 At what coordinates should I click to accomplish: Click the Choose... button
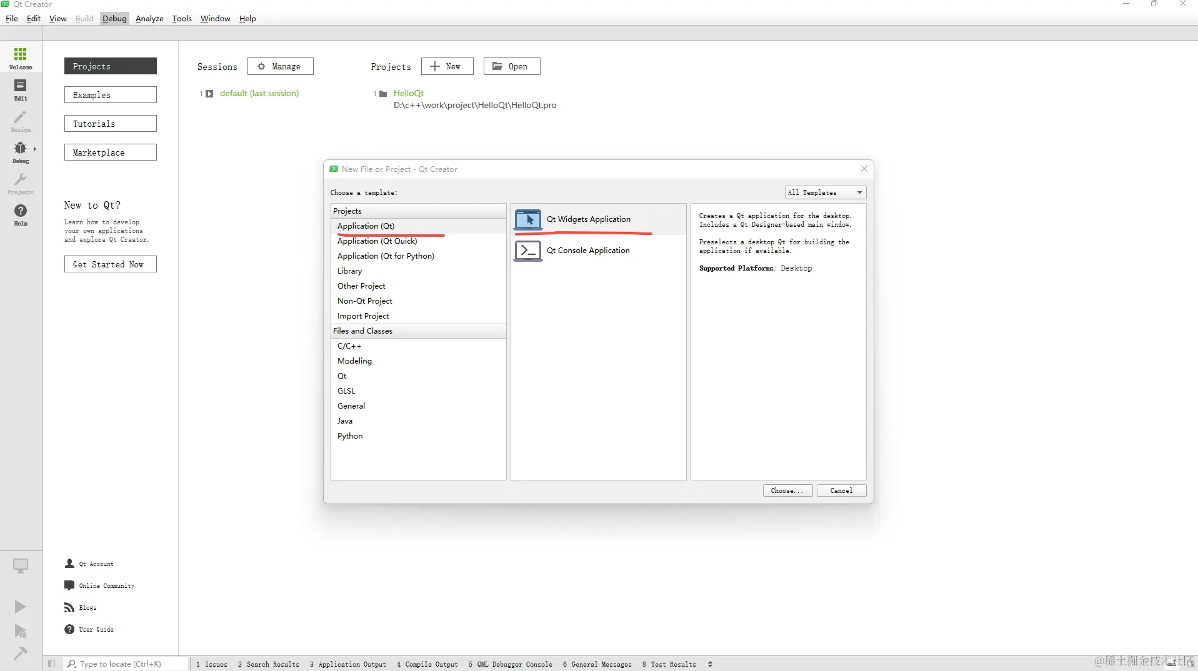(x=787, y=490)
